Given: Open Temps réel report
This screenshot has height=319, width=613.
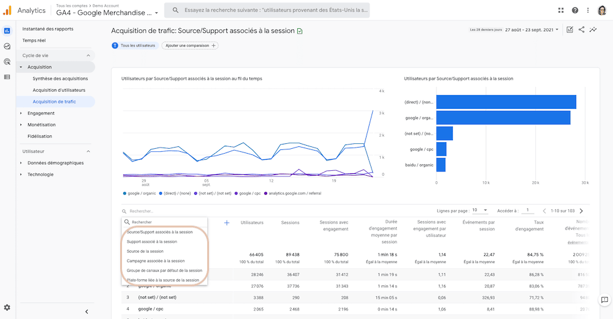Looking at the screenshot, I should point(34,40).
